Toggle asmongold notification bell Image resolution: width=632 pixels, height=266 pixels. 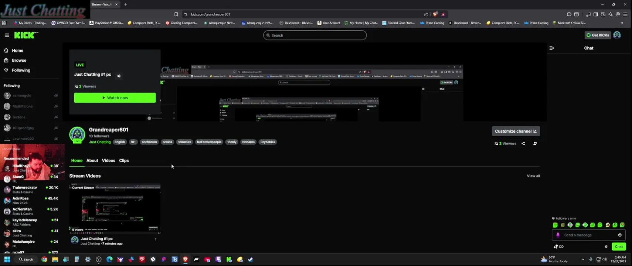pos(56,96)
